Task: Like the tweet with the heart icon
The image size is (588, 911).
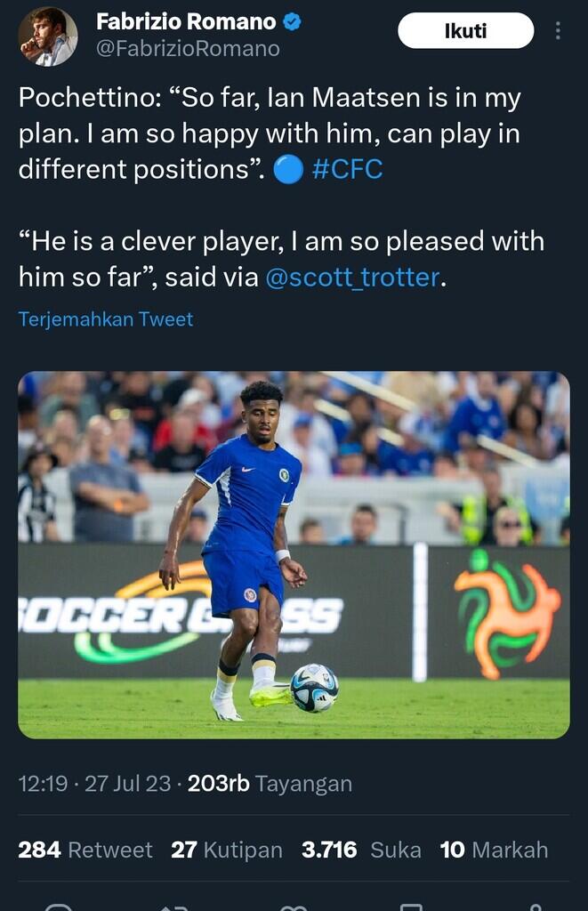Action: pos(294,907)
